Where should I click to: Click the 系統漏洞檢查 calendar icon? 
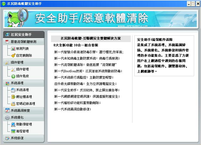coord(7,110)
